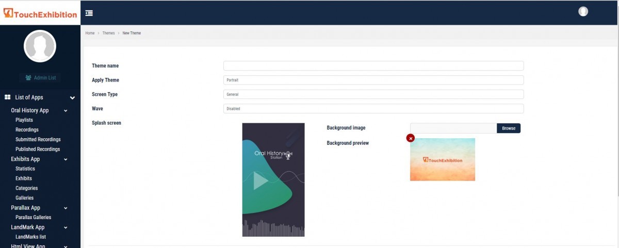Click the splash screen preview image
This screenshot has width=619, height=248.
click(x=273, y=179)
